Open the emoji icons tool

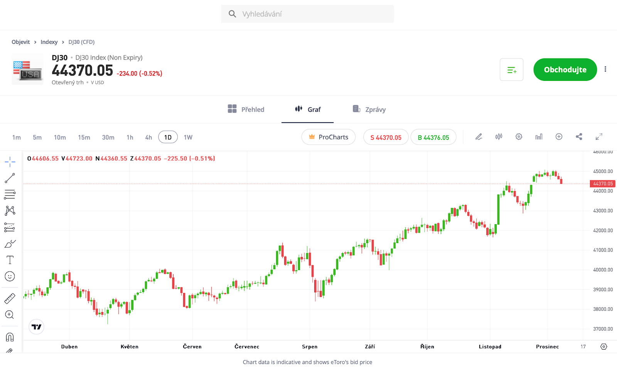pyautogui.click(x=10, y=276)
